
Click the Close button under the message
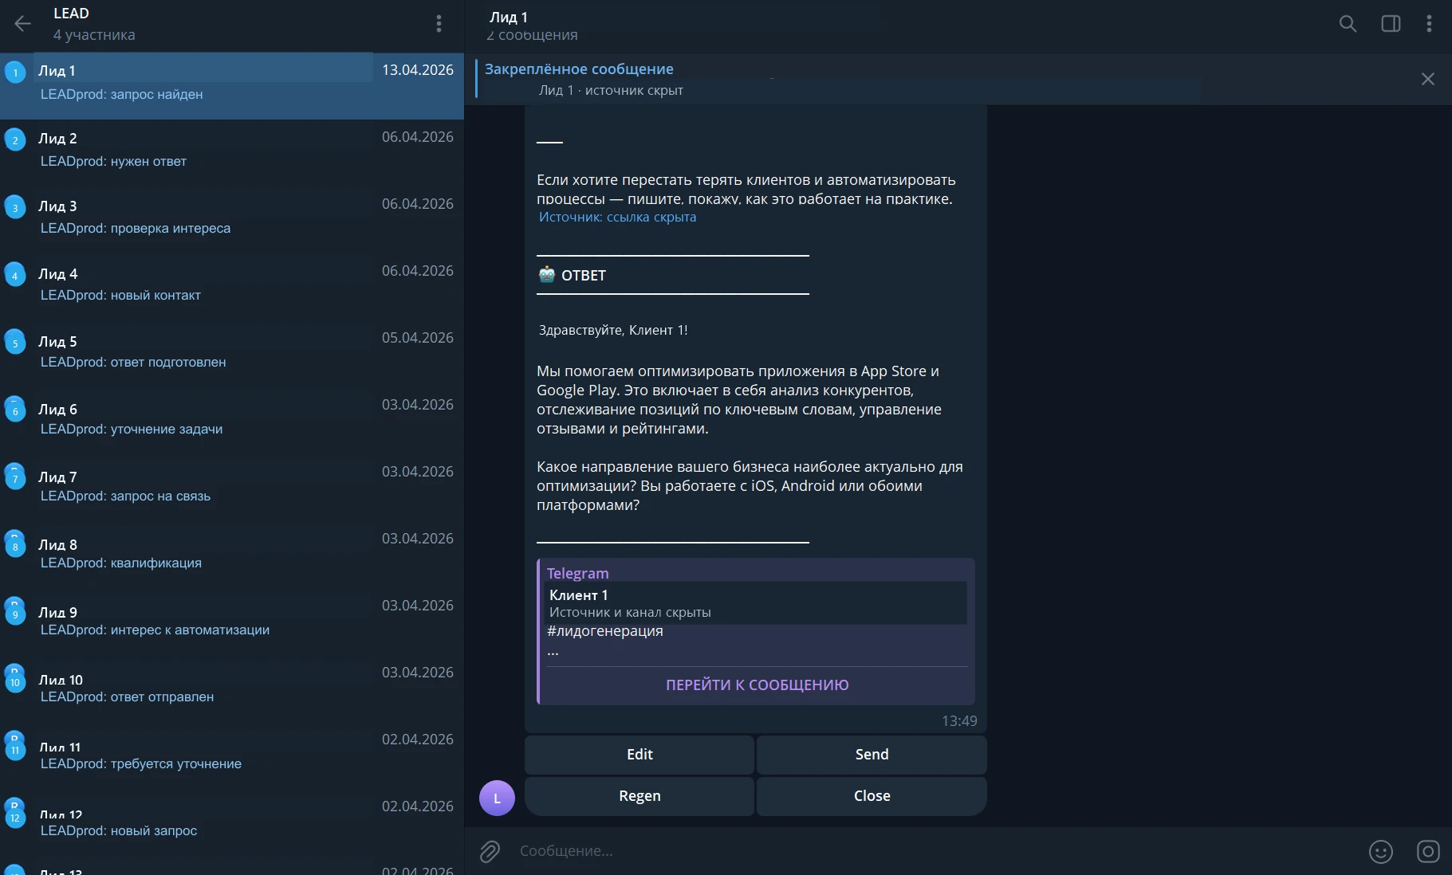coord(872,796)
